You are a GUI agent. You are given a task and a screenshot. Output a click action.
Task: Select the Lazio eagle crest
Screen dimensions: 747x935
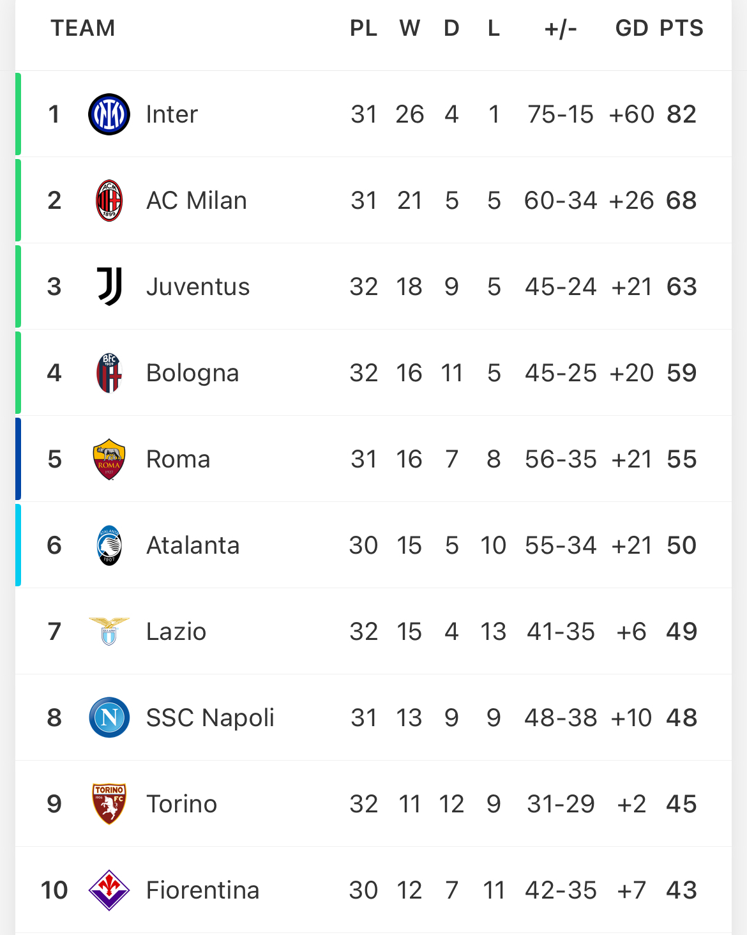tap(109, 632)
